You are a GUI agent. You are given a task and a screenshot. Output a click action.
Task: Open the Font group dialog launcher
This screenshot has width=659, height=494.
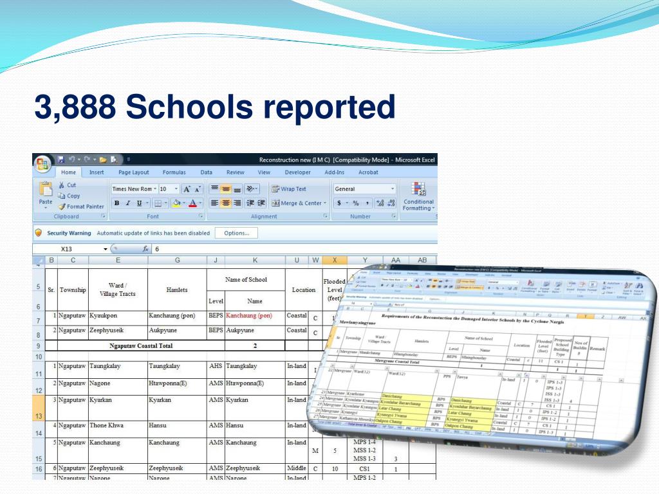coord(201,216)
